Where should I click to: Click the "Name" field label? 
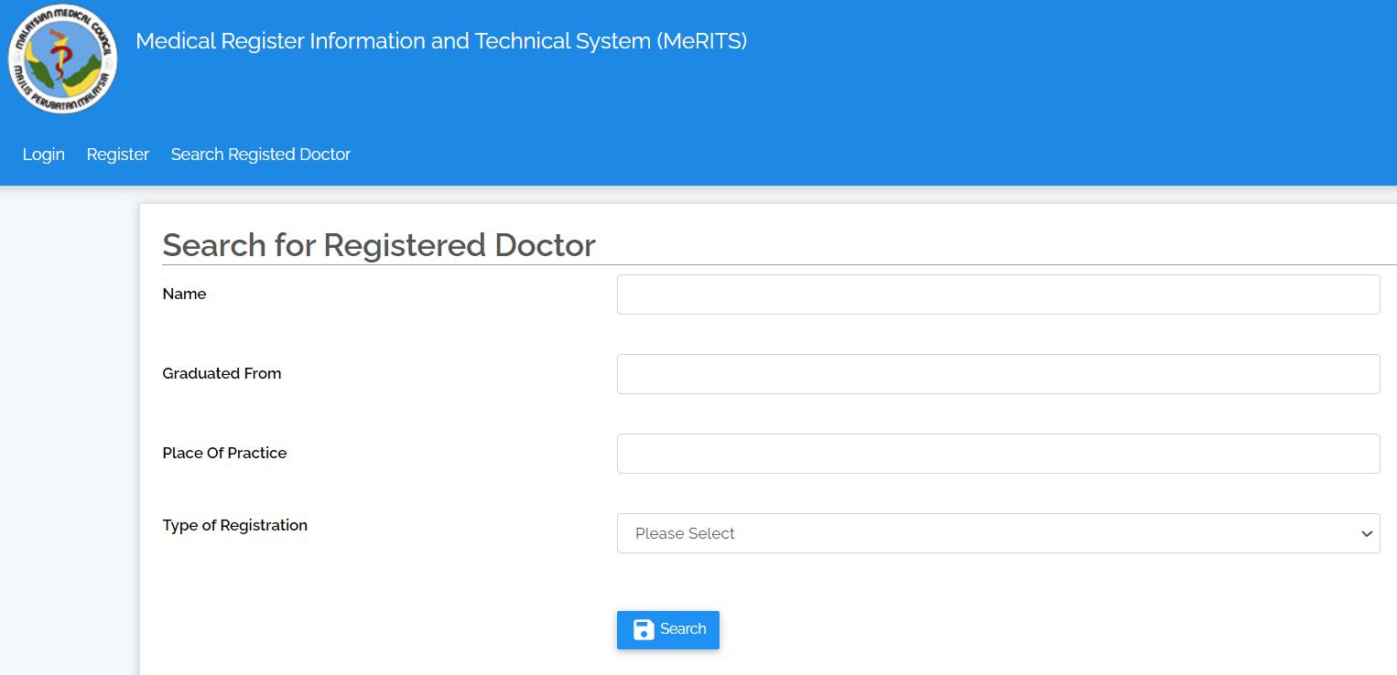184,294
